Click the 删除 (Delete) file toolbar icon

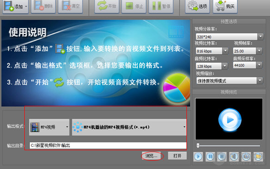pos(43,6)
